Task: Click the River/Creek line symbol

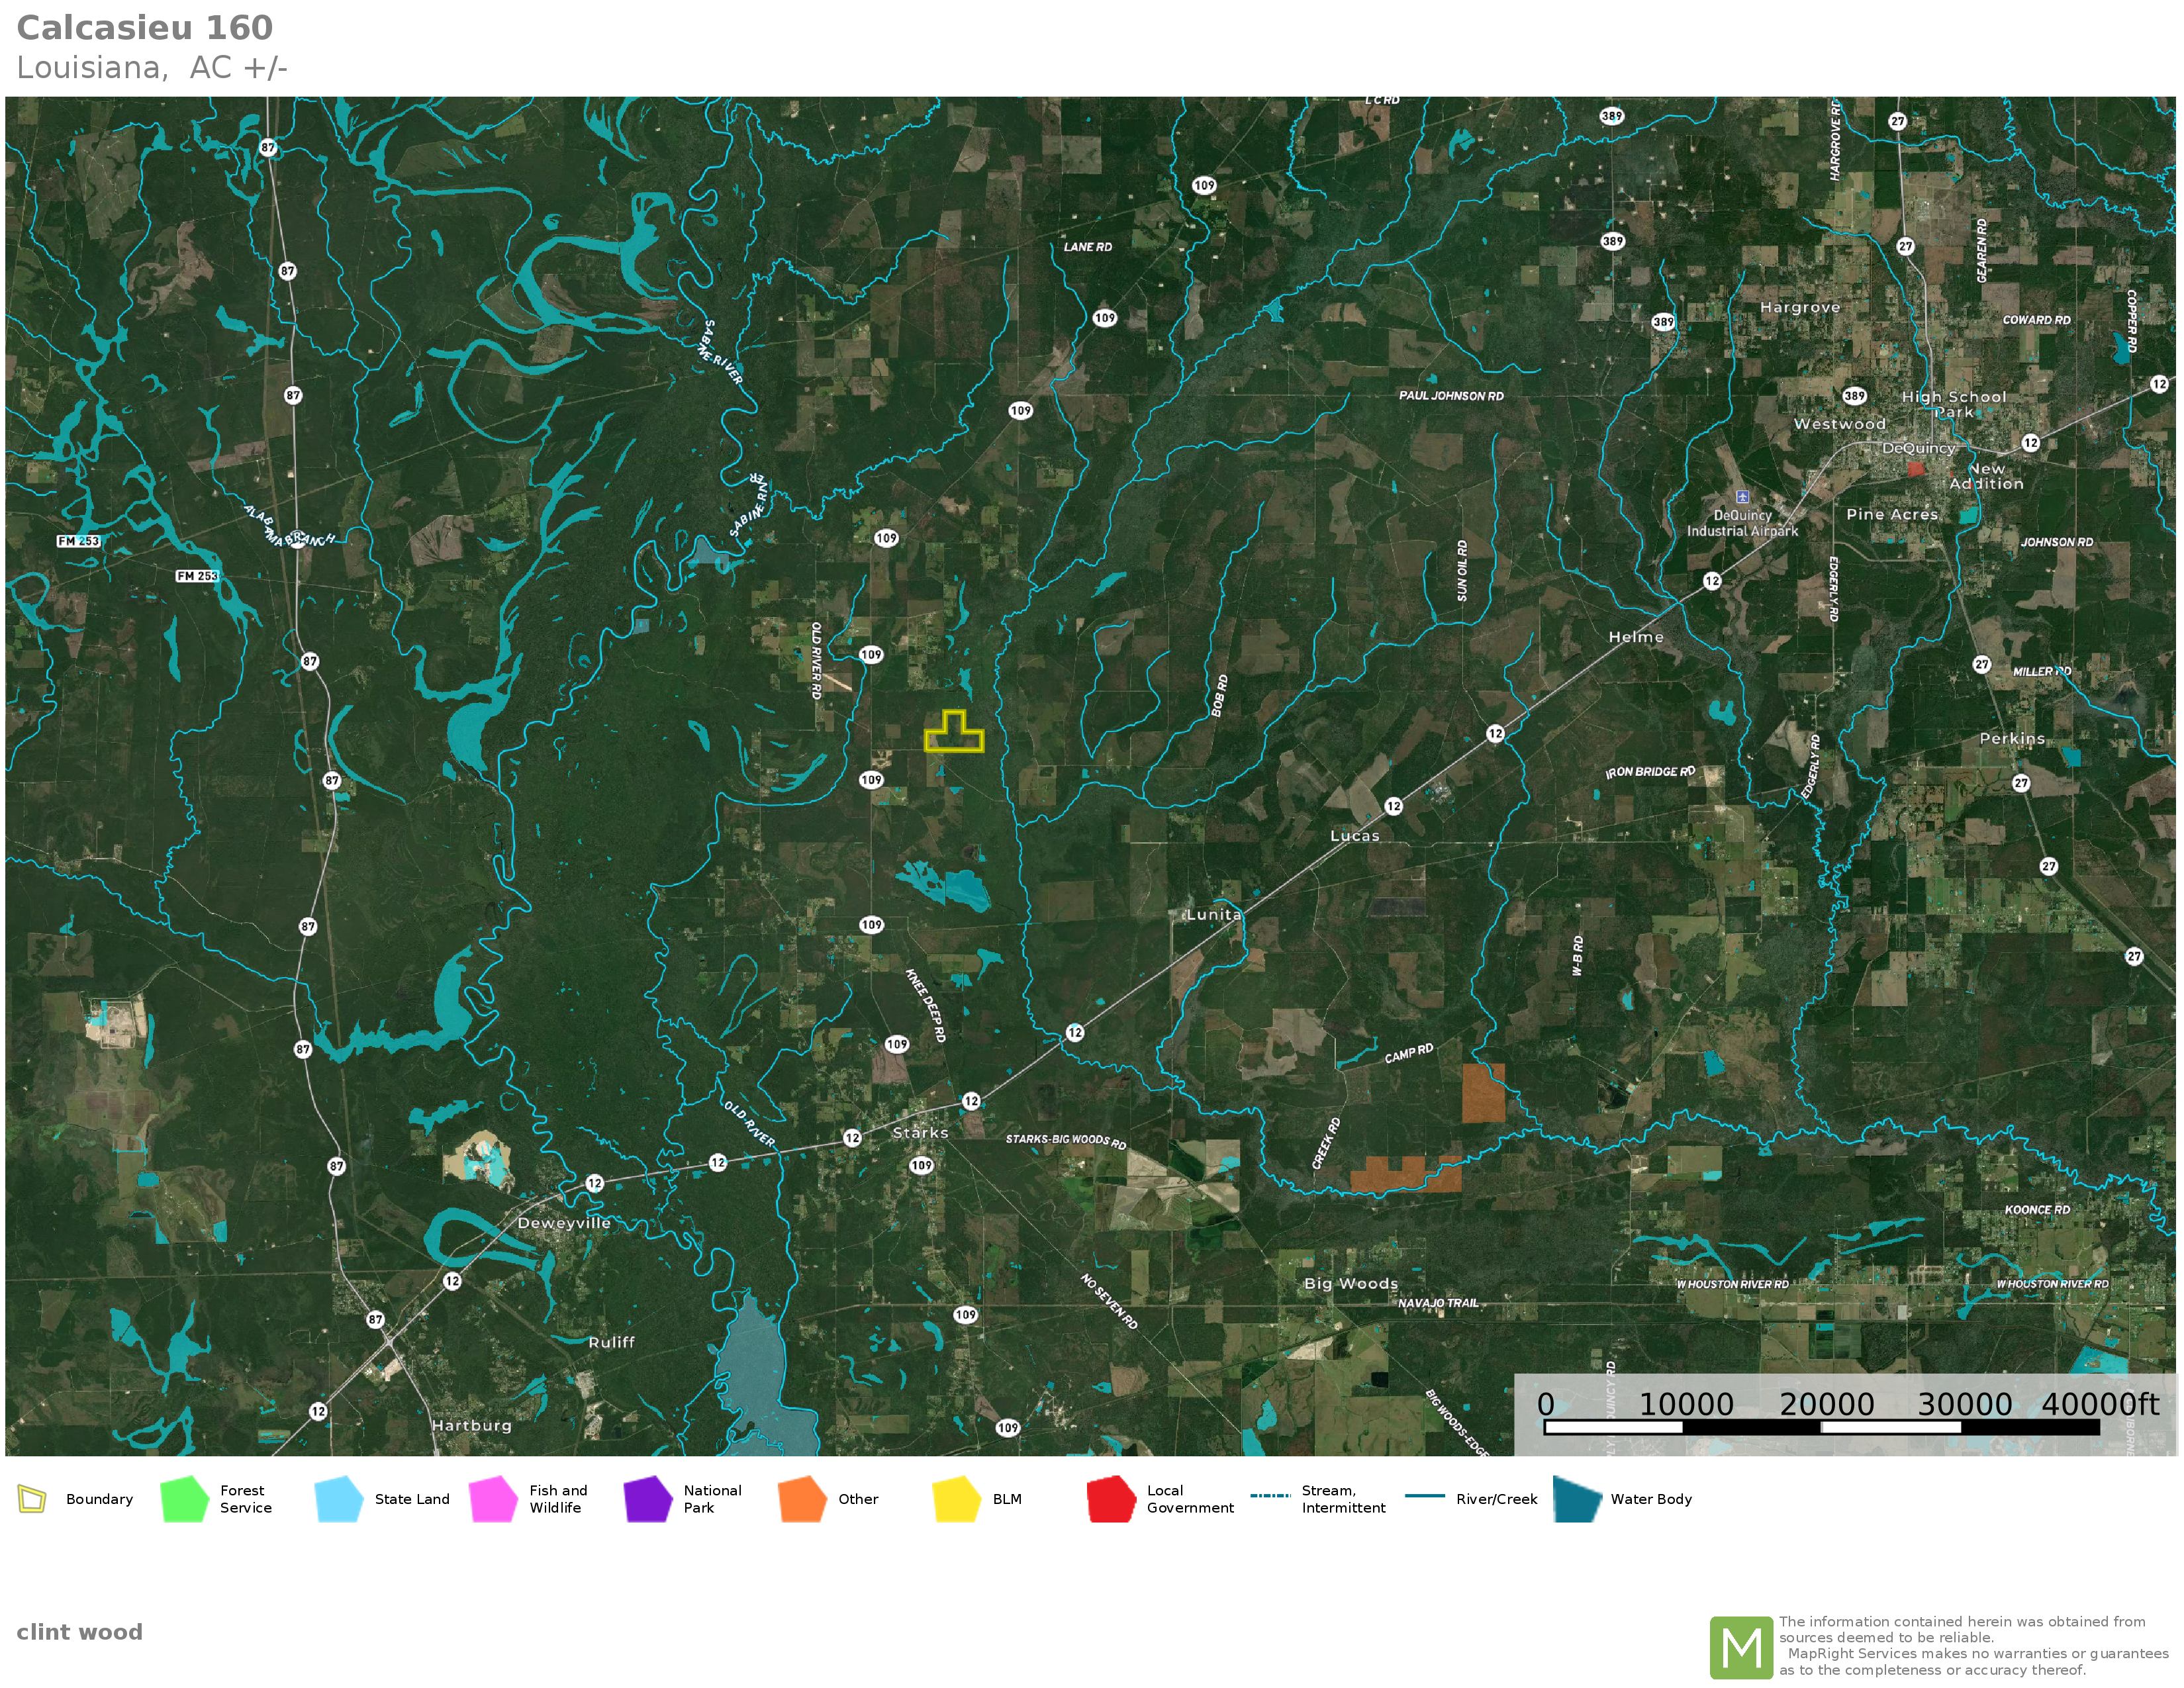Action: pyautogui.click(x=1424, y=1496)
